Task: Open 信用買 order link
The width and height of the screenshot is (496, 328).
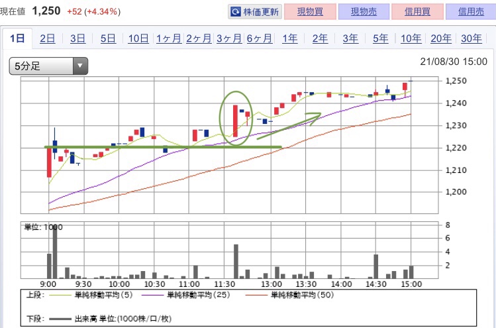Action: pyautogui.click(x=417, y=12)
